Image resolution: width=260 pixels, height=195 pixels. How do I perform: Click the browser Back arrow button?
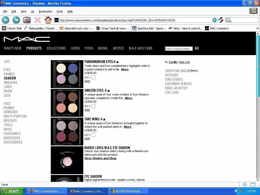coord(6,20)
